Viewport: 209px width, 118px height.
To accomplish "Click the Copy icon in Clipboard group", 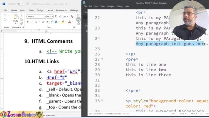I will (x=21, y=20).
